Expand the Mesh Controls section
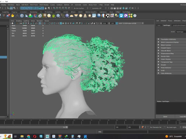 [x=171, y=45]
